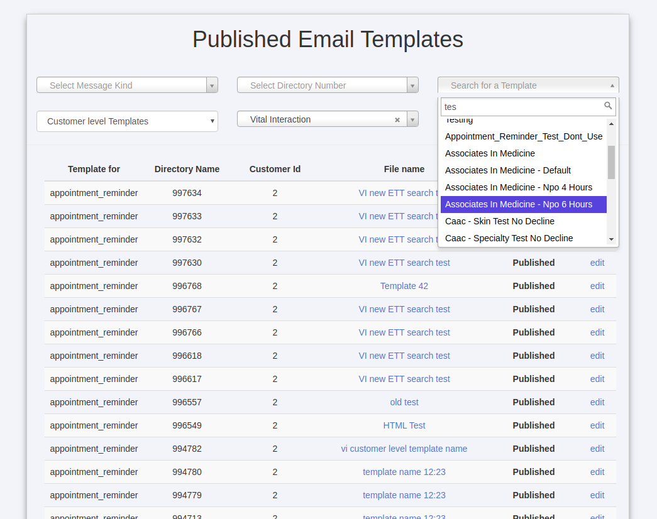Open the Template 42 file link

404,286
